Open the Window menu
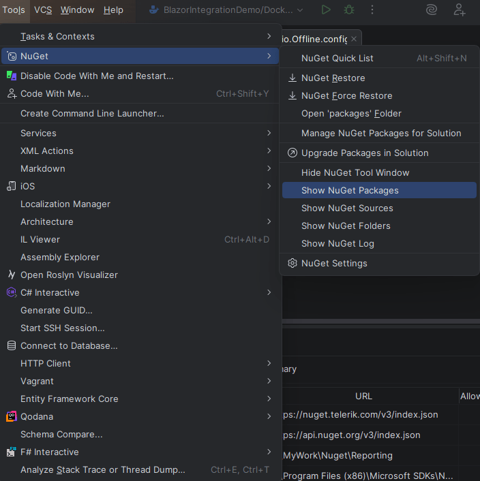Viewport: 480px width, 481px height. point(77,10)
